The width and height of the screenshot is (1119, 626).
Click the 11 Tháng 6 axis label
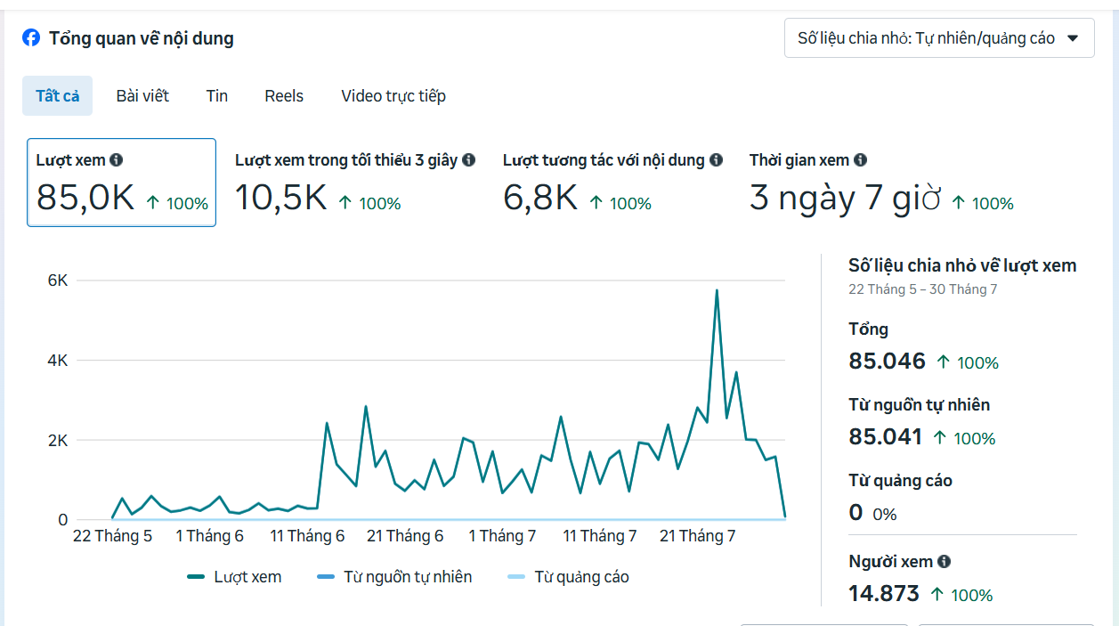pyautogui.click(x=307, y=536)
